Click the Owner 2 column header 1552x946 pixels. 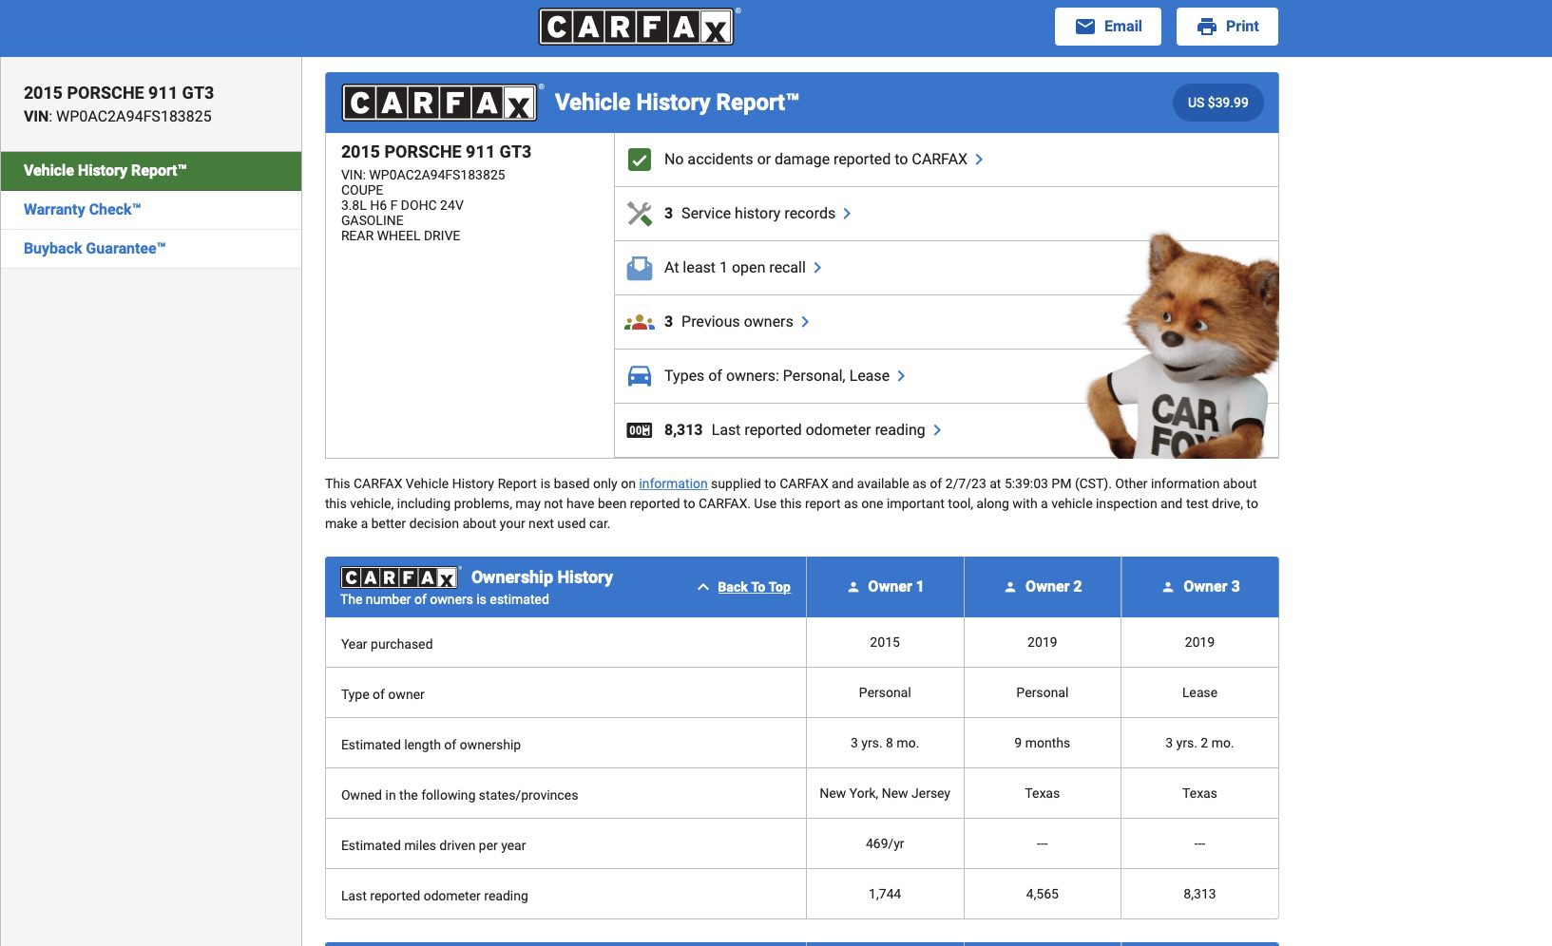pos(1043,587)
